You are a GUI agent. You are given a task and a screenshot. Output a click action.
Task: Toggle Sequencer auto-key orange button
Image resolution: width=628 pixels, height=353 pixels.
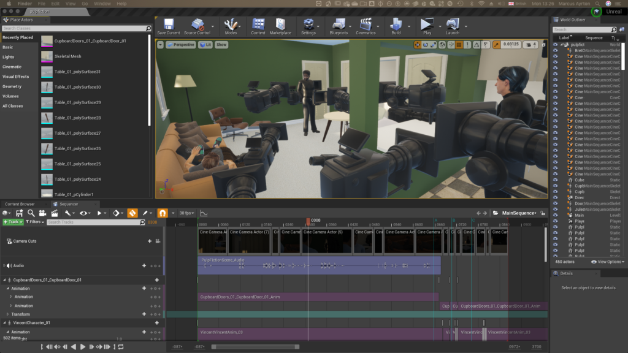pyautogui.click(x=132, y=213)
